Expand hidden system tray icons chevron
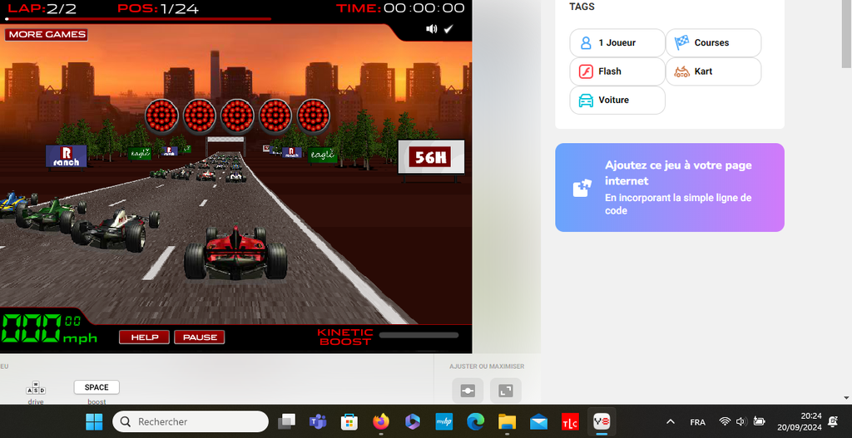The height and width of the screenshot is (438, 852). pyautogui.click(x=671, y=421)
